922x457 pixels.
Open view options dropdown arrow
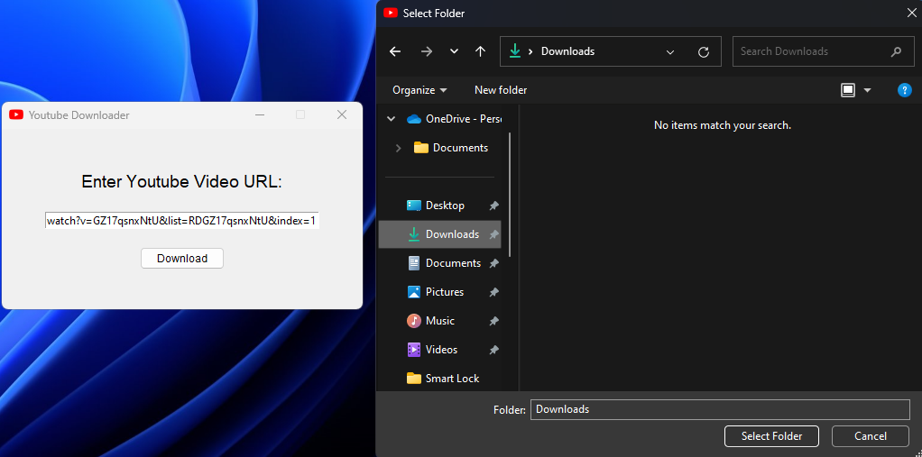(x=867, y=90)
